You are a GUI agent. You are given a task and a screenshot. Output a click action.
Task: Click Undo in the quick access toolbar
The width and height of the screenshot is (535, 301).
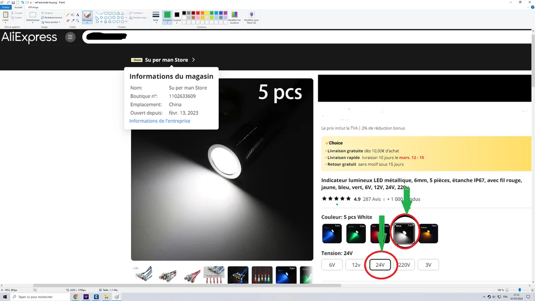(x=22, y=2)
